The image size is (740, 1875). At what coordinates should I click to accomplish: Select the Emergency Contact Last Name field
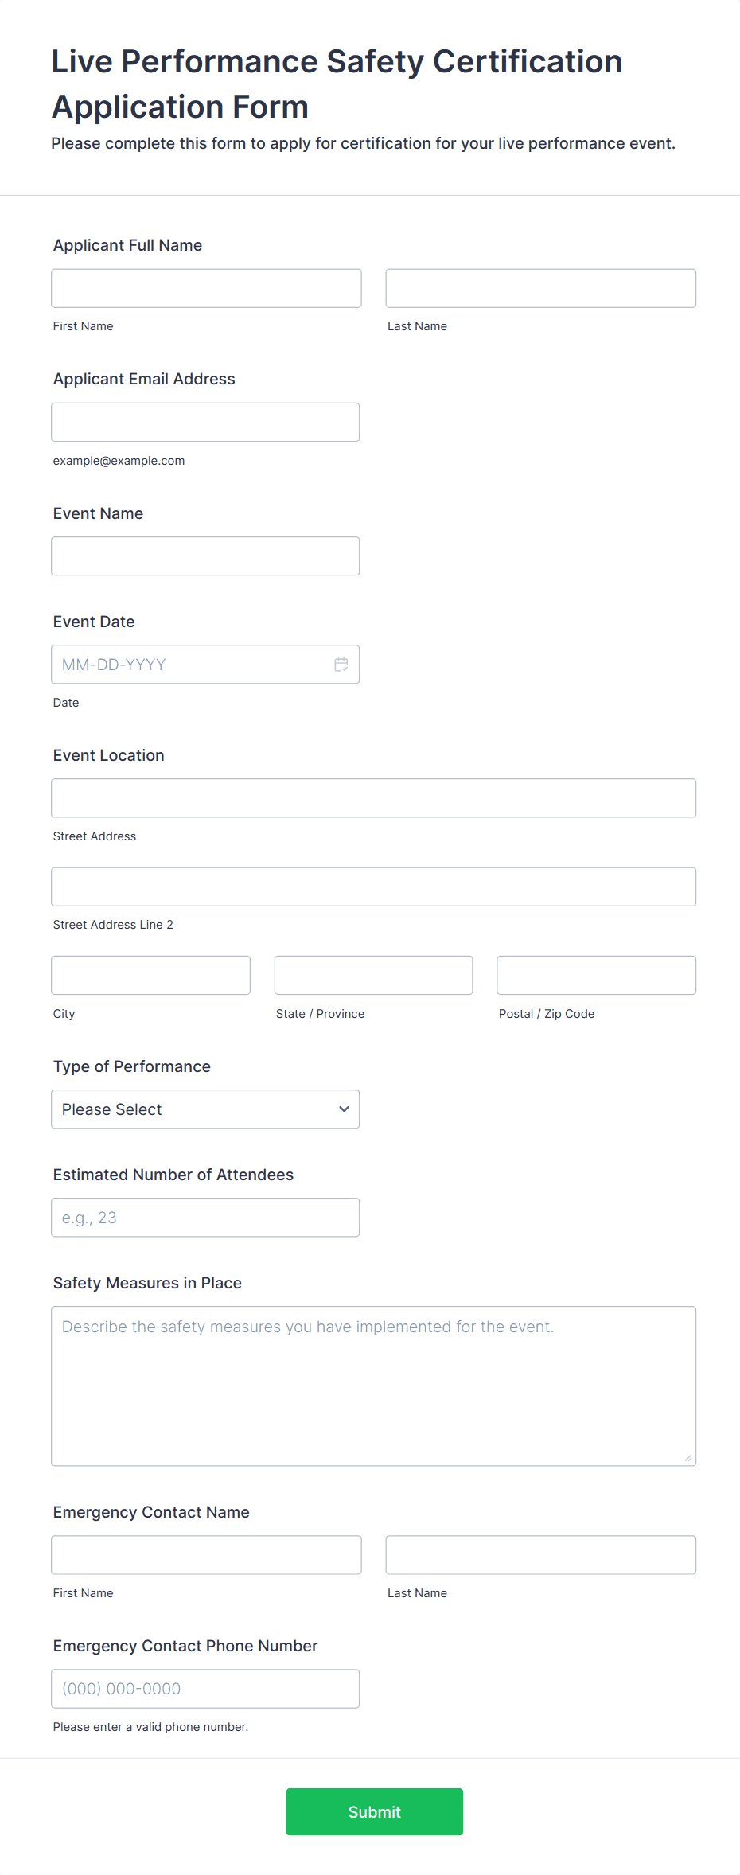(540, 1555)
